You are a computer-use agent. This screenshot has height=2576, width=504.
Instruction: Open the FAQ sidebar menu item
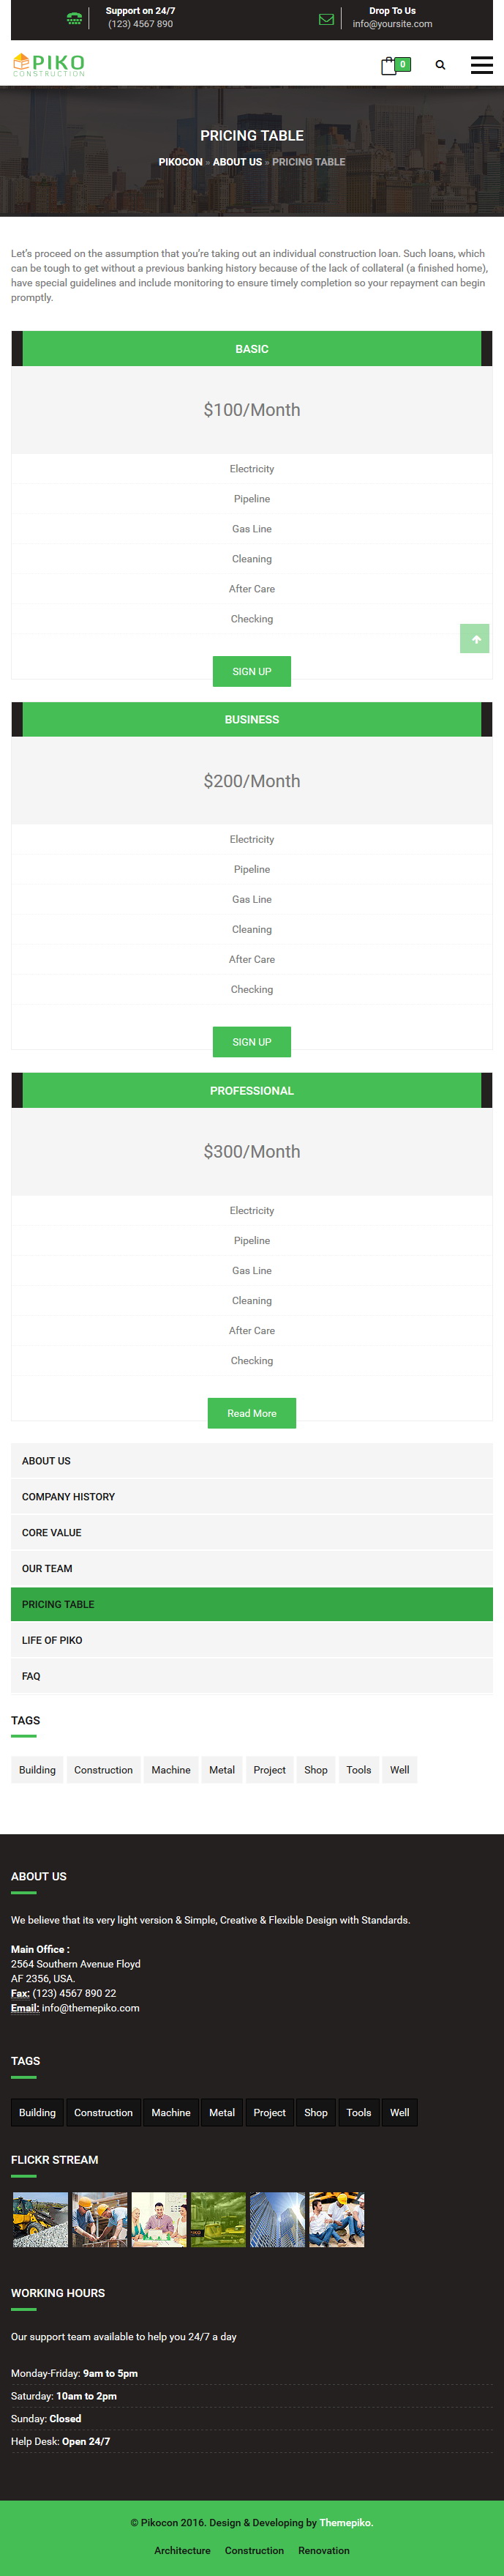252,1676
